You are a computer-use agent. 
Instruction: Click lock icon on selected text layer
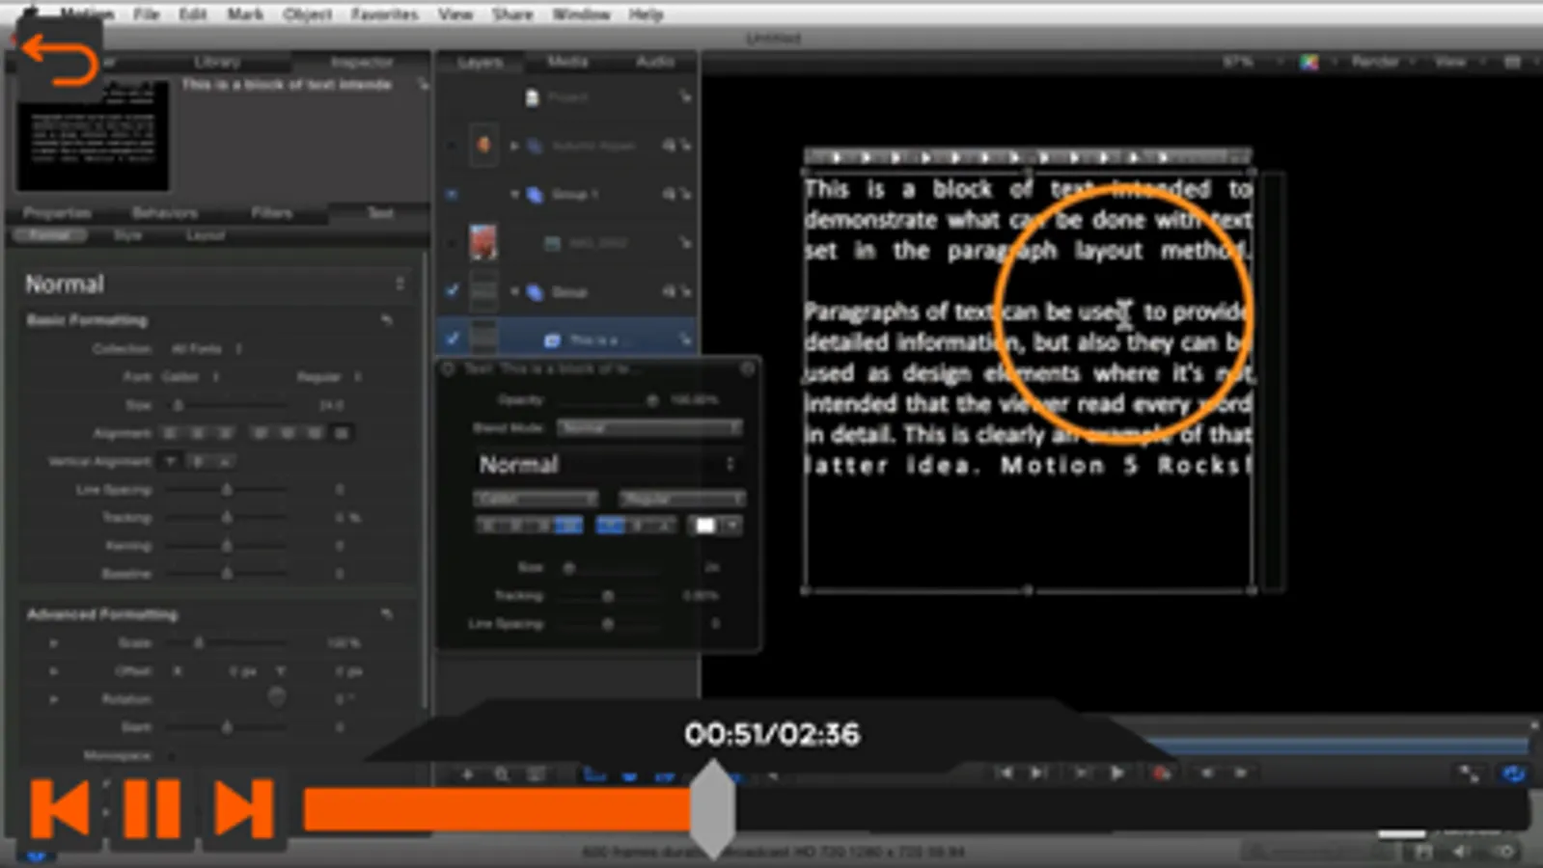tap(684, 339)
